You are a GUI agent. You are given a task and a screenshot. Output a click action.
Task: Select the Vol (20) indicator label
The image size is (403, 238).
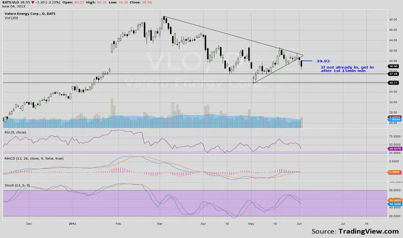11,18
